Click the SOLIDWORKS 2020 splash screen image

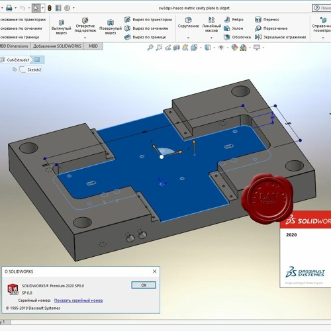305,249
